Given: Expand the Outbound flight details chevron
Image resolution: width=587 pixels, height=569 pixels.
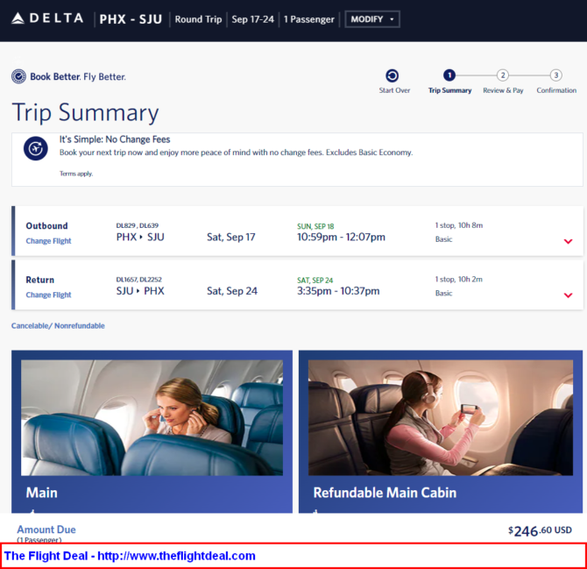Looking at the screenshot, I should pyautogui.click(x=568, y=241).
